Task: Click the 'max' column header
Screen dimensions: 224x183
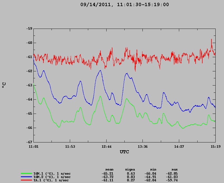Action: 174,170
